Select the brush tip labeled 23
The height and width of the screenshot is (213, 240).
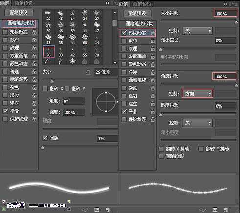[48, 39]
